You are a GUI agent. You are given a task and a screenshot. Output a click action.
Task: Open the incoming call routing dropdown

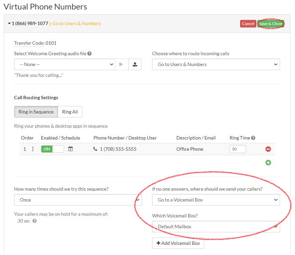click(x=216, y=64)
